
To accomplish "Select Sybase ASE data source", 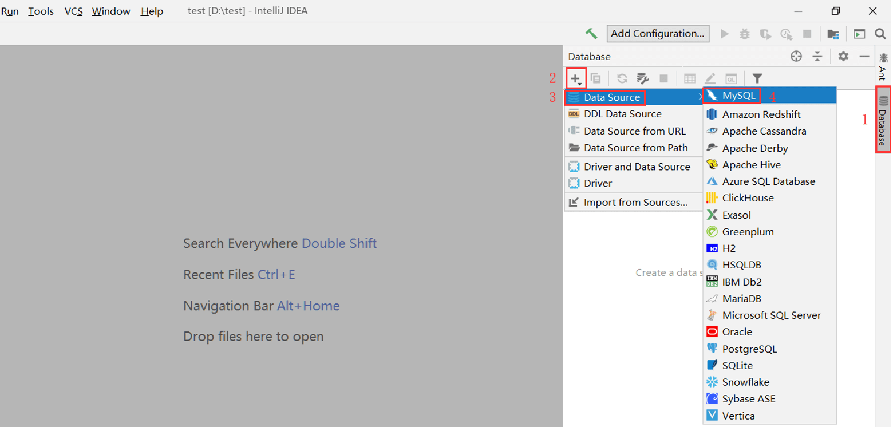I will pyautogui.click(x=770, y=399).
